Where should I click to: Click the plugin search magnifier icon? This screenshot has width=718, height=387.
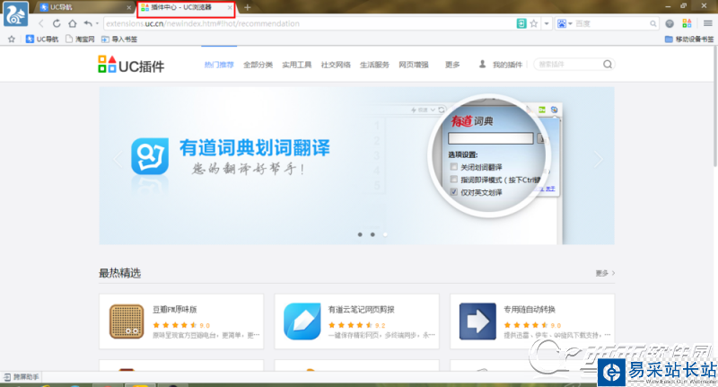[x=608, y=65]
